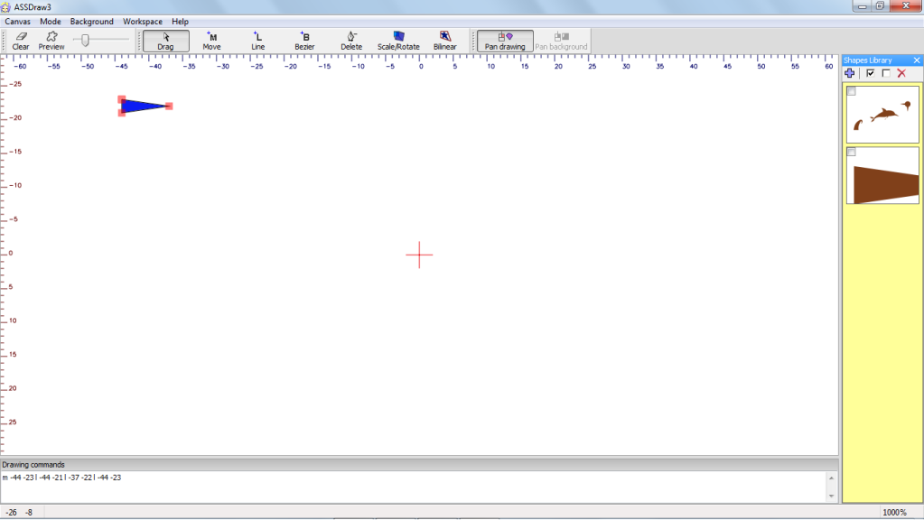Delete shapes with the red X icon

click(x=901, y=73)
